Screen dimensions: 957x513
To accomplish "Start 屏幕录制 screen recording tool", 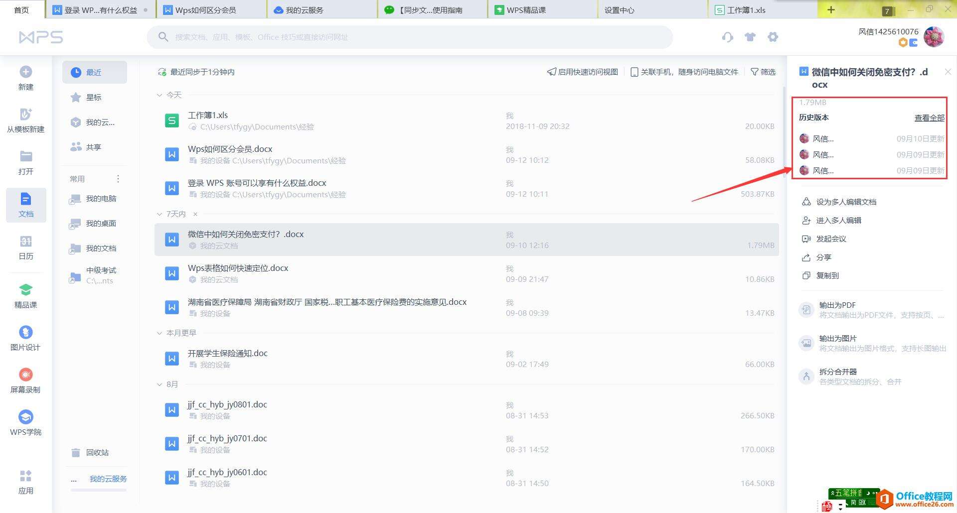I will pos(26,375).
